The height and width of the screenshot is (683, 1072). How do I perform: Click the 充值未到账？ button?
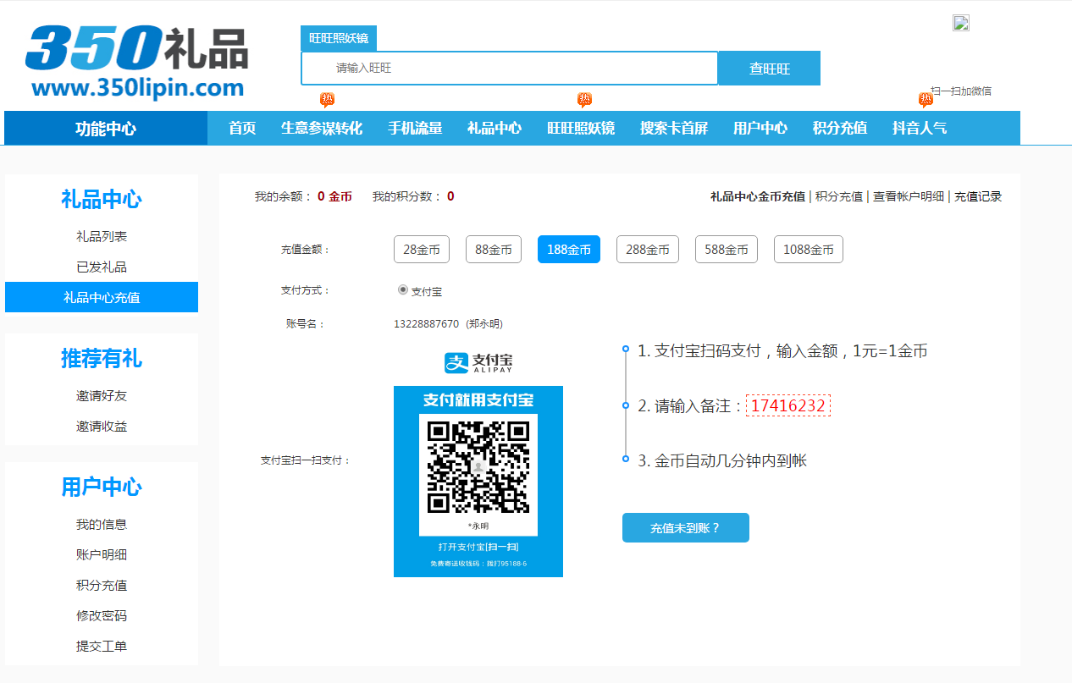(x=686, y=528)
